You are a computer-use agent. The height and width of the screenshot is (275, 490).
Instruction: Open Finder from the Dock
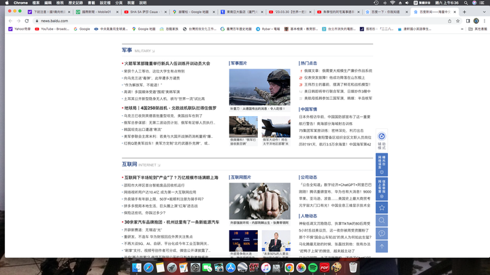[x=137, y=268]
